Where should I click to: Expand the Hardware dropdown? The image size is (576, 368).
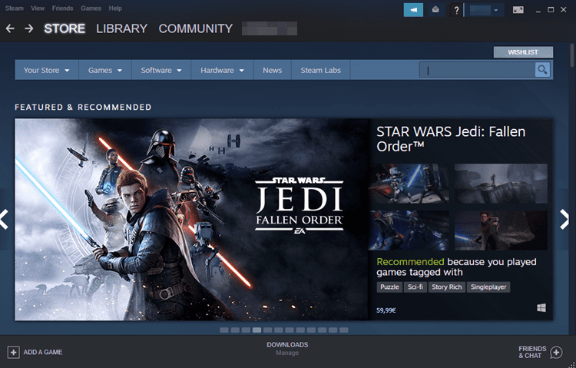222,70
